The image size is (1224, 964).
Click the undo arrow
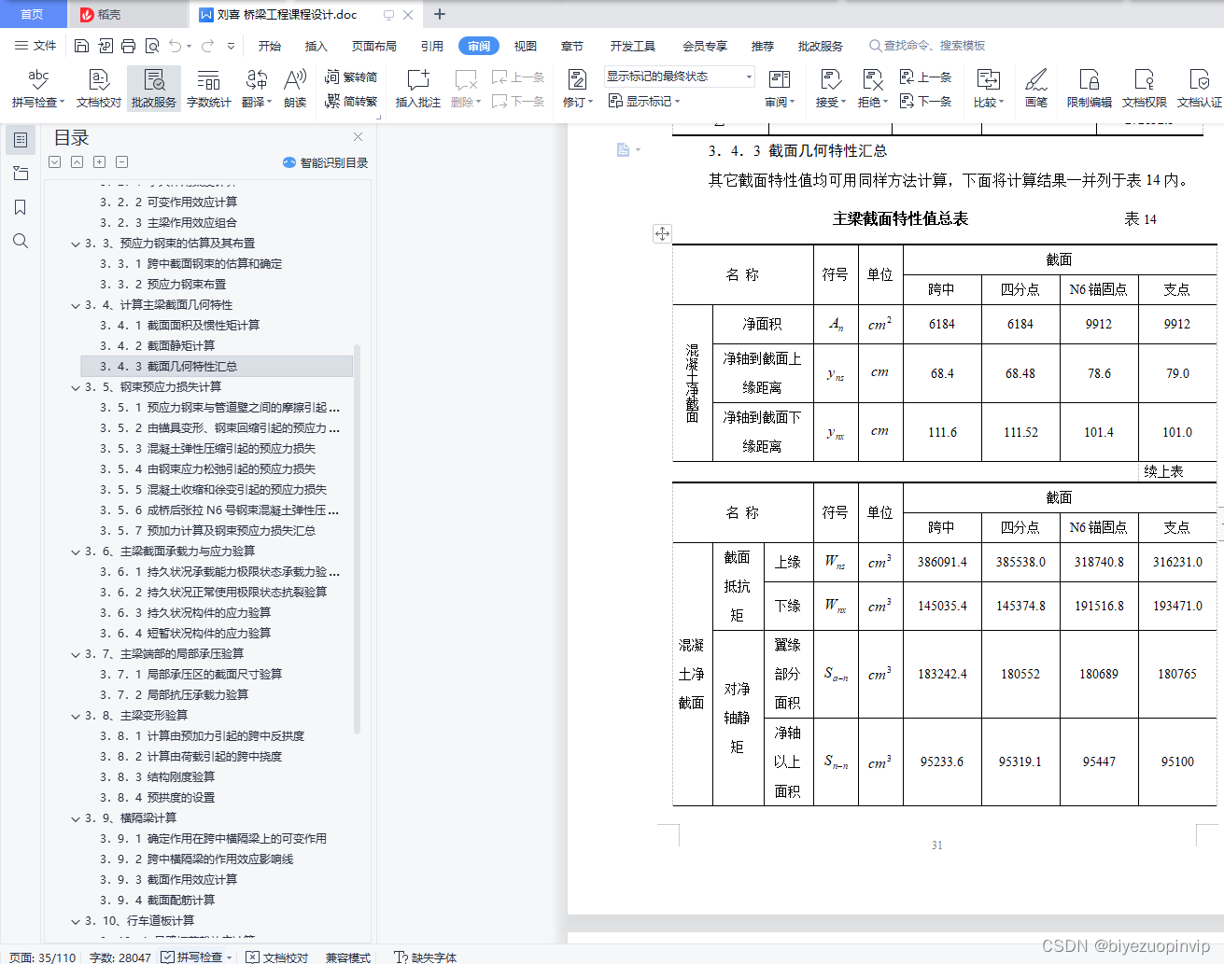tap(176, 46)
